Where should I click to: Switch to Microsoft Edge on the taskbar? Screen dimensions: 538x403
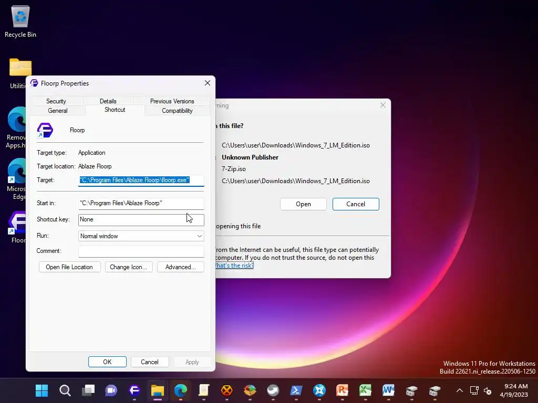point(181,390)
